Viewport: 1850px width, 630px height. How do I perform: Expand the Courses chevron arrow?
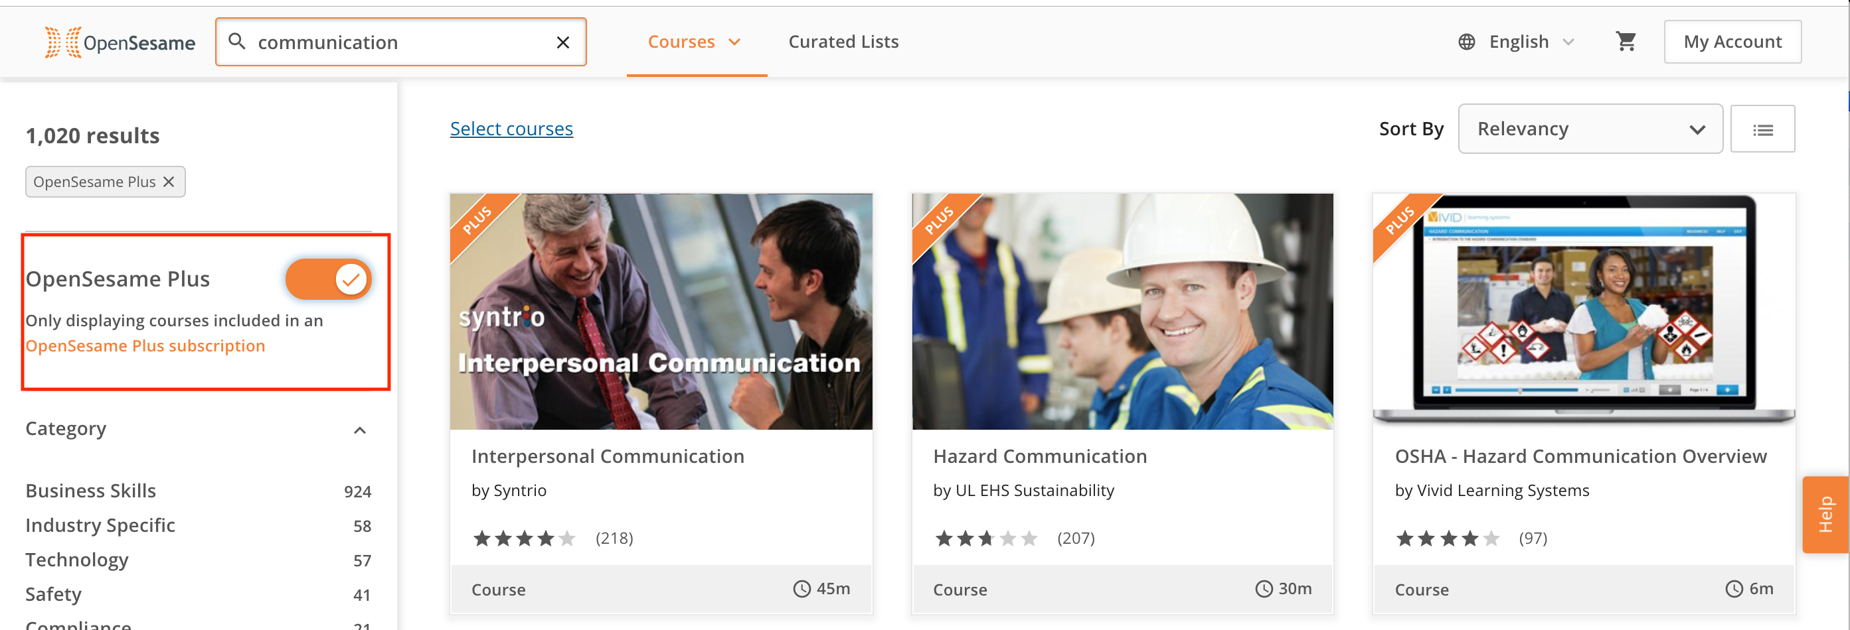(734, 42)
